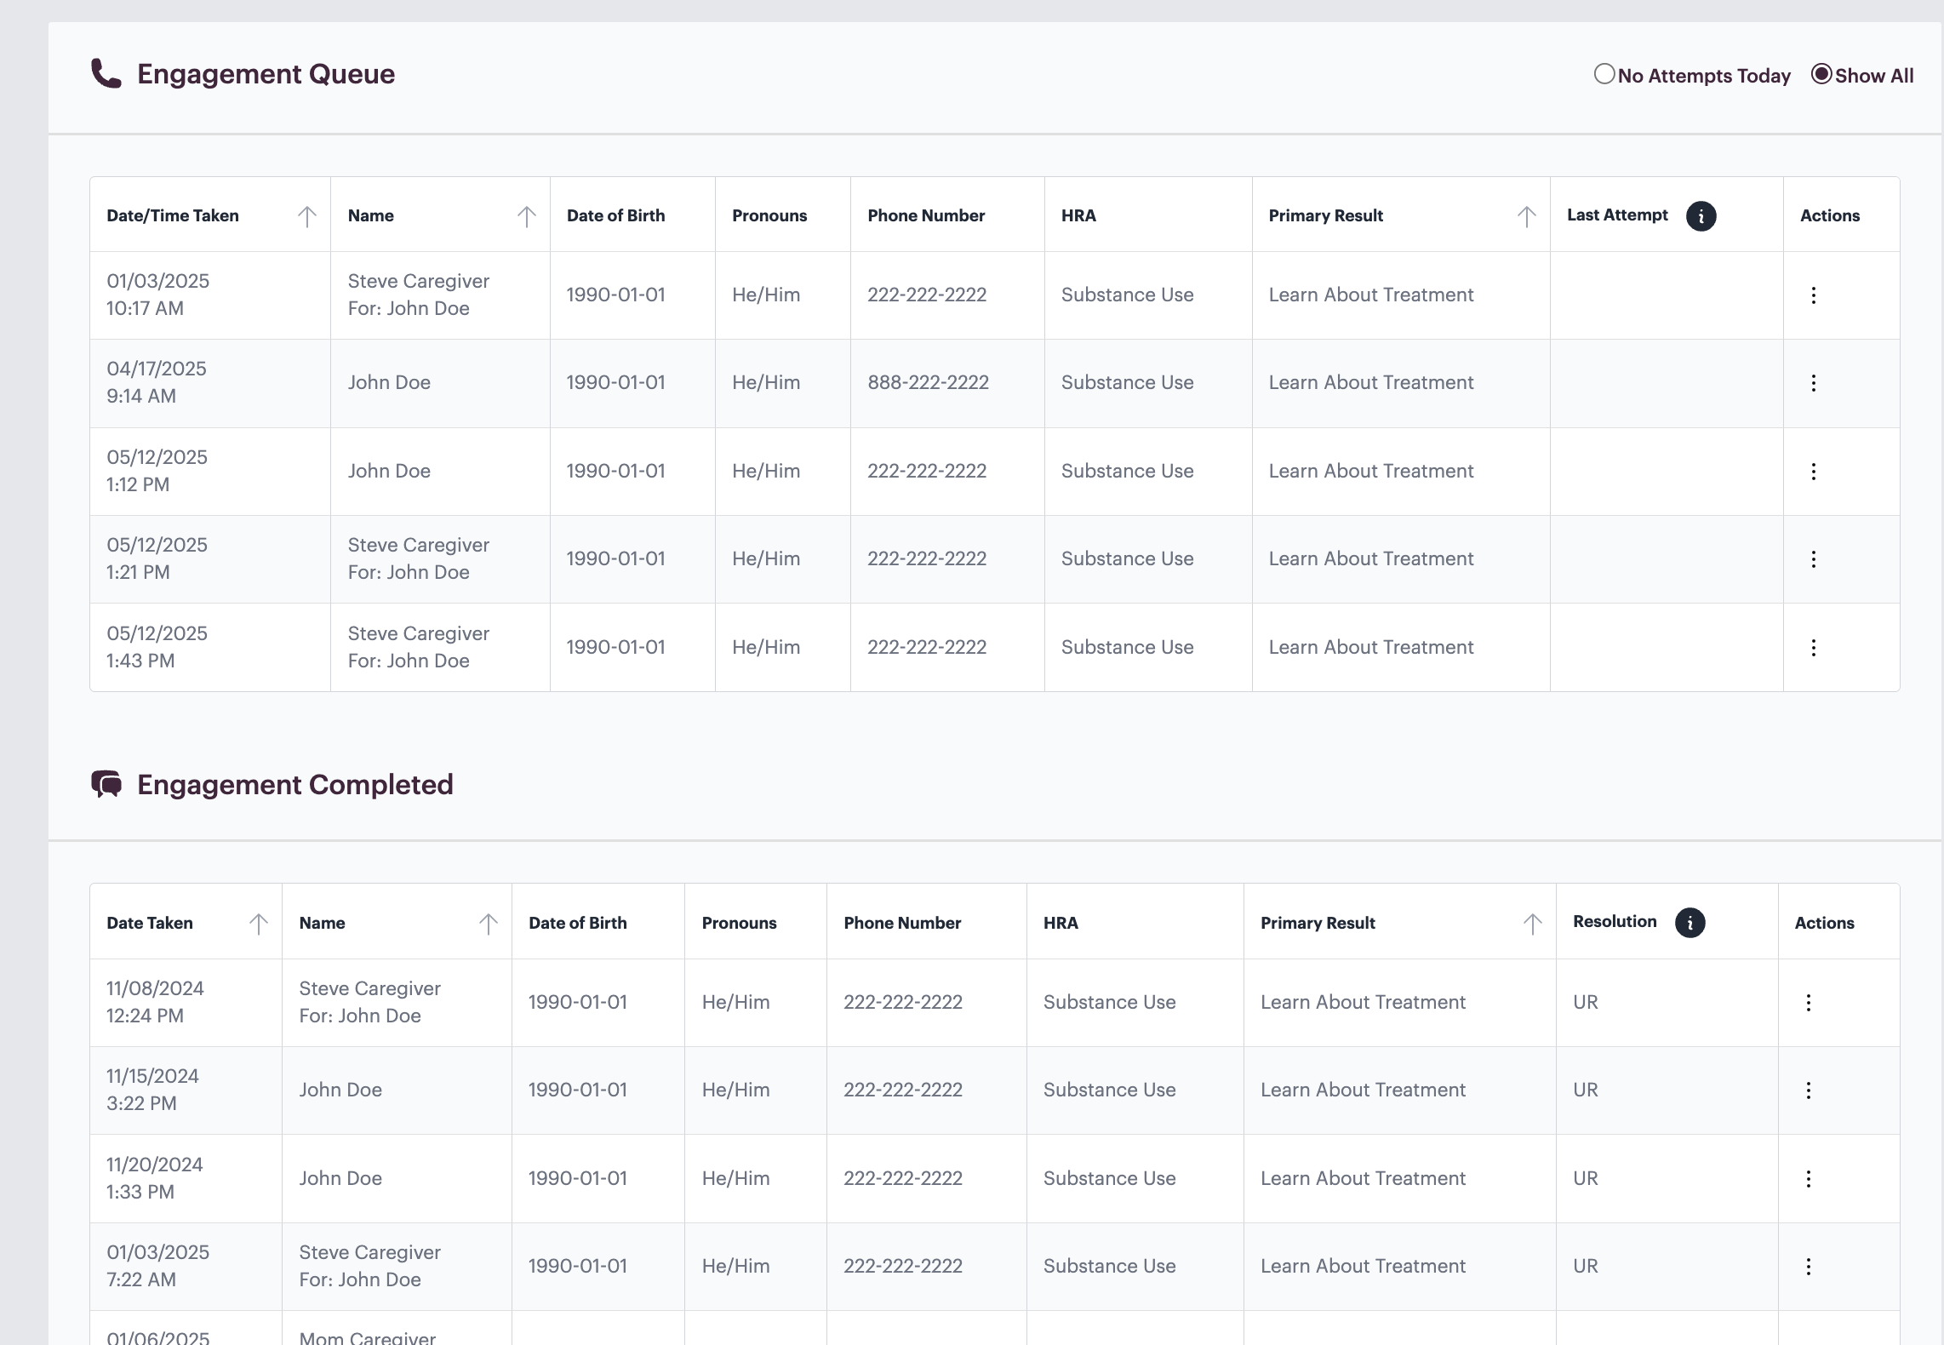Open Resolution info icon

(1690, 923)
